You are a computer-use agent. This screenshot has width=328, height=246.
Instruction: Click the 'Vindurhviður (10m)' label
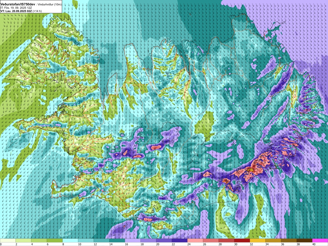[49, 4]
